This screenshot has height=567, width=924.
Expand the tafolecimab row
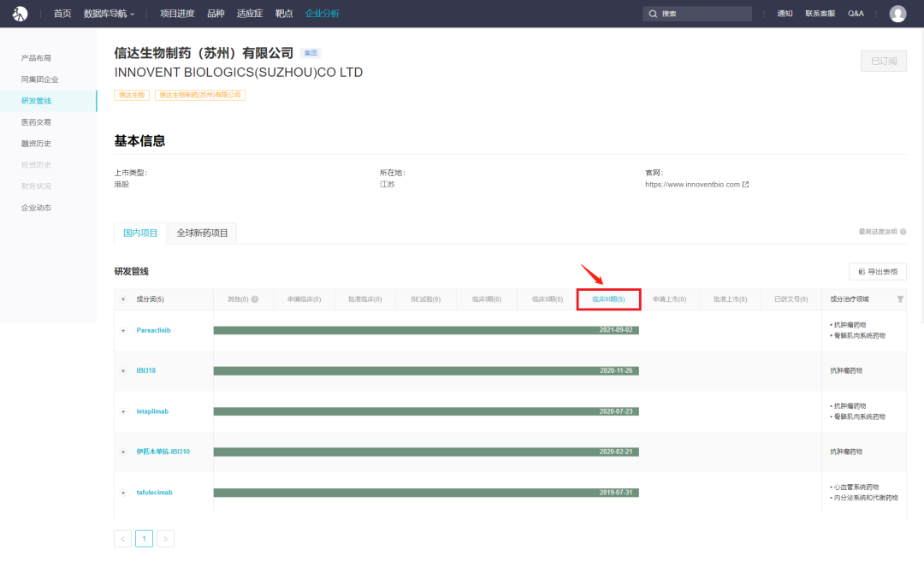point(123,493)
